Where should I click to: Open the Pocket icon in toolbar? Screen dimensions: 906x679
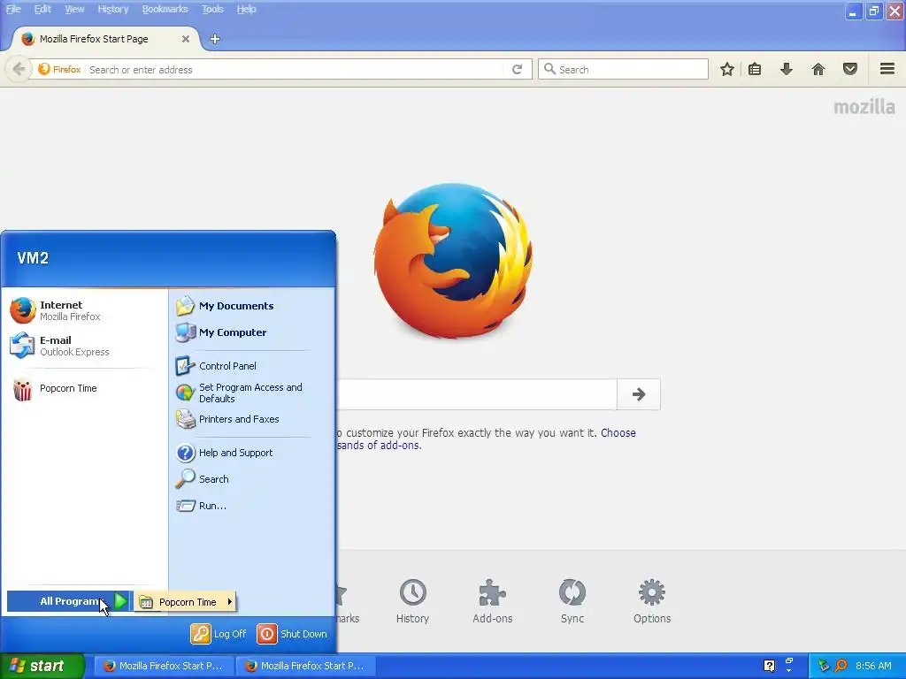pos(850,69)
